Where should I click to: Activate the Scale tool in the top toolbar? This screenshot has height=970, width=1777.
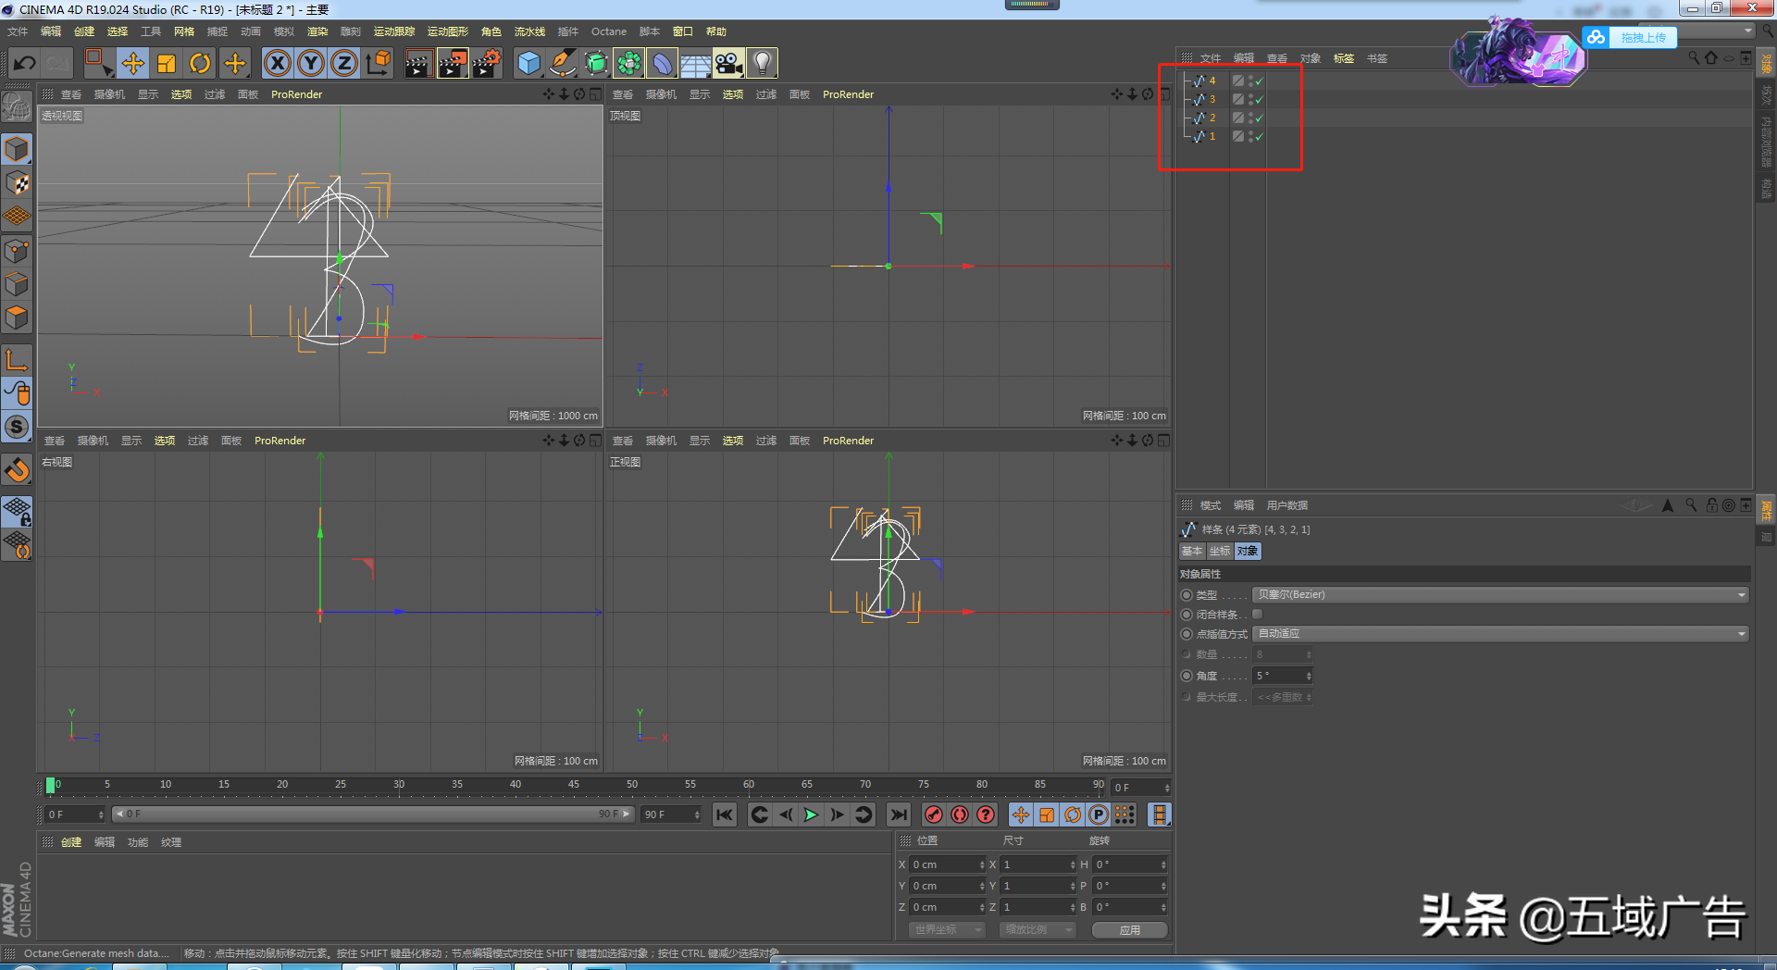tap(167, 63)
